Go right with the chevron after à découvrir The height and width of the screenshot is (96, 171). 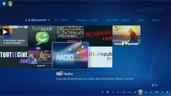click(x=49, y=20)
